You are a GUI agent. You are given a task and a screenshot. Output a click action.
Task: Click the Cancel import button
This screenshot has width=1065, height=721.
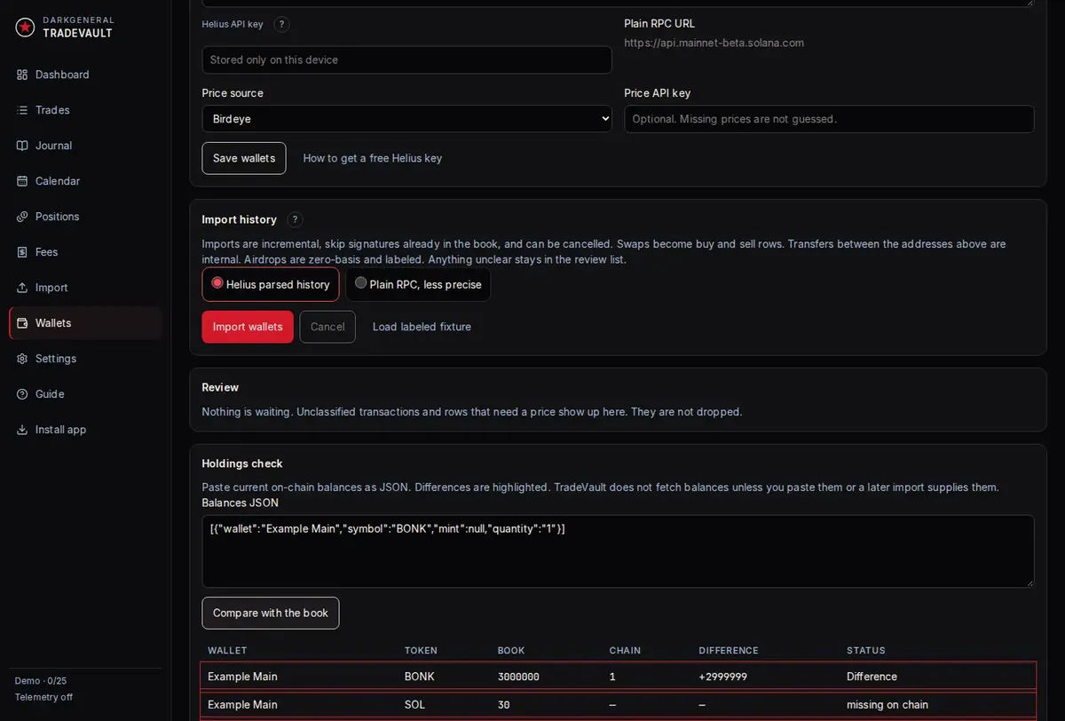pyautogui.click(x=327, y=327)
